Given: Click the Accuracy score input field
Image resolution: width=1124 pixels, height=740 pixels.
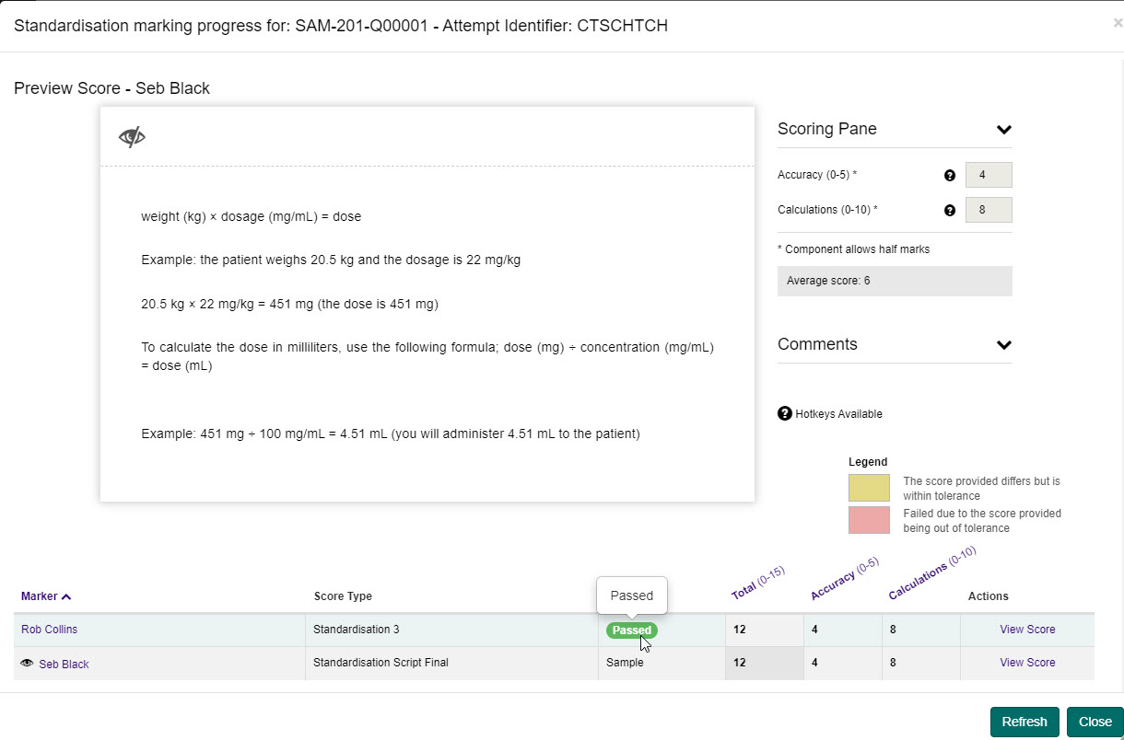Looking at the screenshot, I should coord(988,175).
